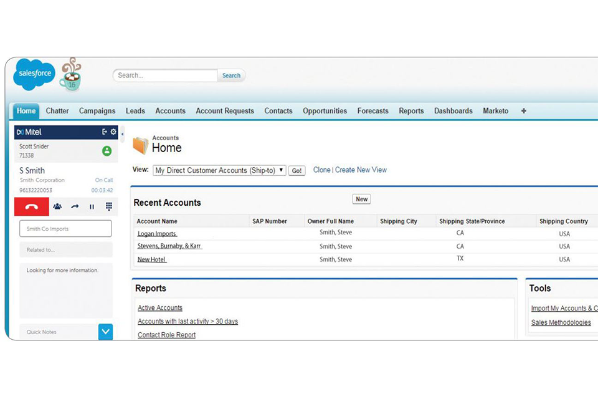Click the SAP Number column header
The image size is (598, 399).
pos(270,221)
